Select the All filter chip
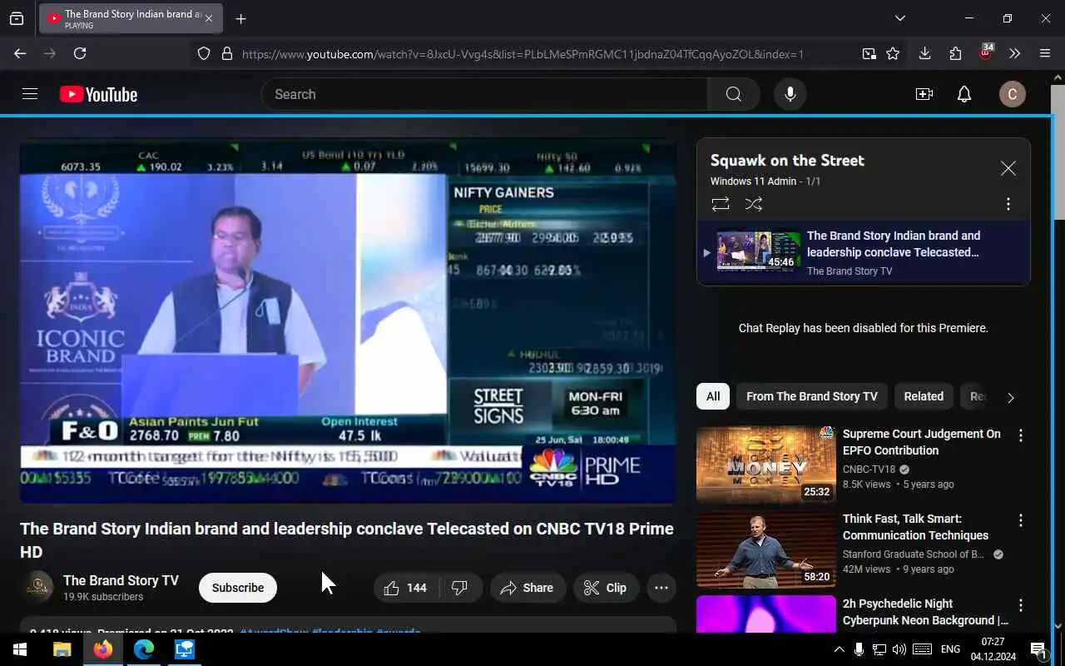This screenshot has width=1065, height=666. pyautogui.click(x=713, y=396)
